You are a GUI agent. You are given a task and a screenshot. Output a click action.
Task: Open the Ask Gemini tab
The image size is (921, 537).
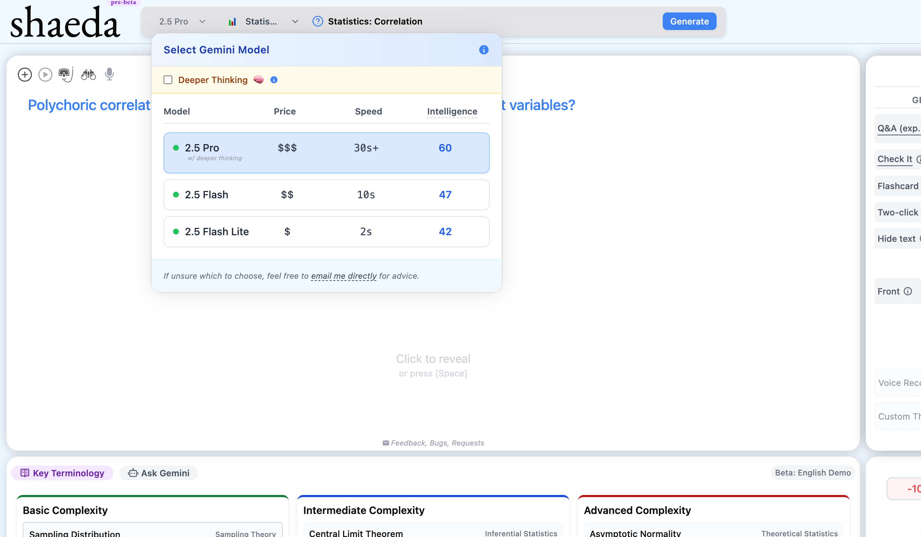click(159, 473)
